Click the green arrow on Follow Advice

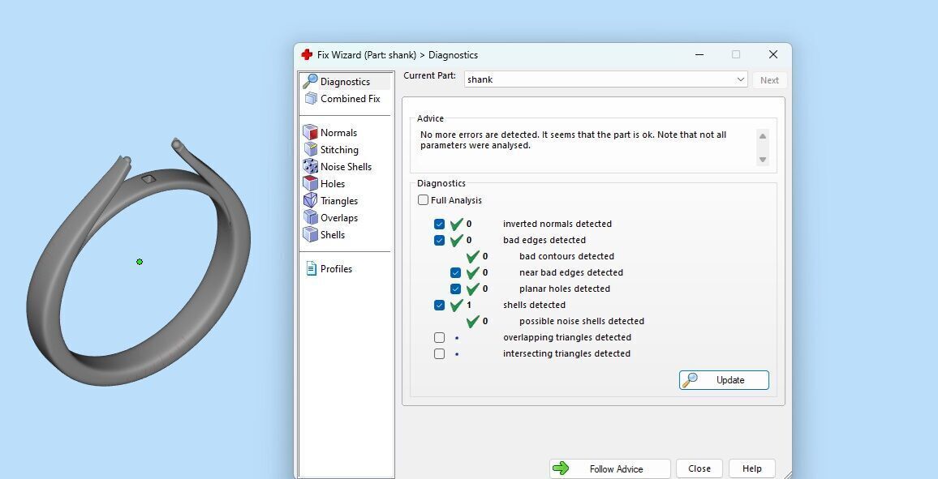562,468
